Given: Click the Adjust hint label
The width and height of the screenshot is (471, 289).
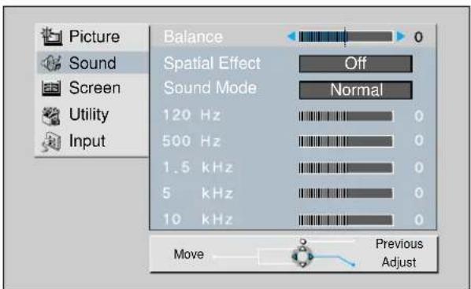Looking at the screenshot, I should click(399, 262).
